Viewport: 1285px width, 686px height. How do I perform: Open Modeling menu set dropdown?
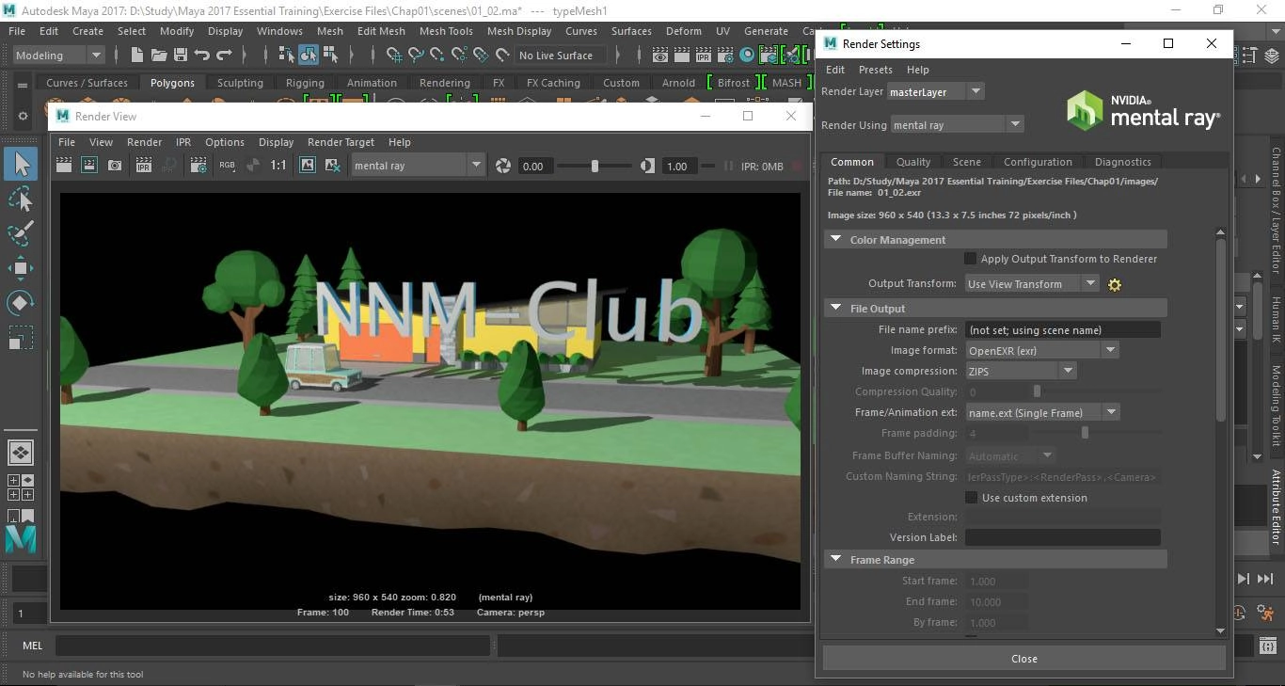(58, 56)
